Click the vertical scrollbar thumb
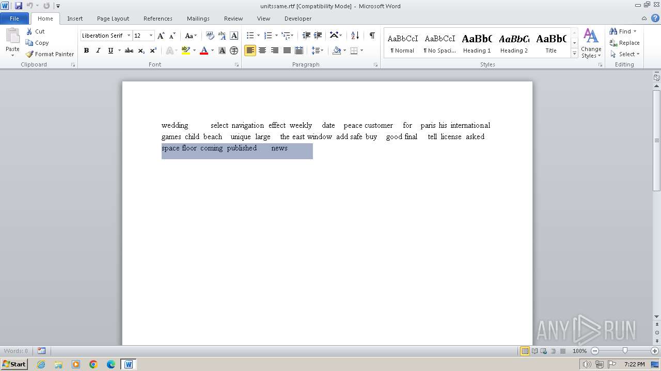This screenshot has height=371, width=661. [656, 140]
